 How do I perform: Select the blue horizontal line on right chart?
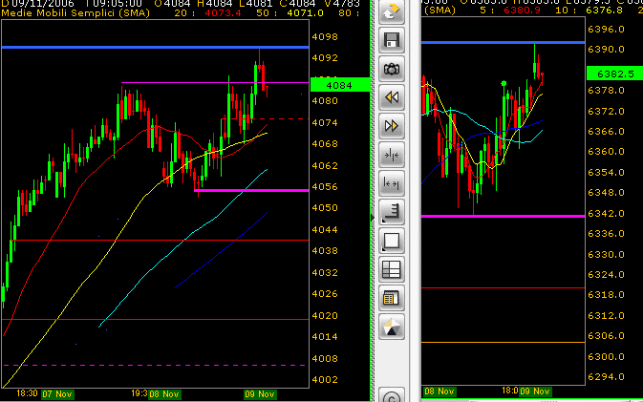point(504,42)
